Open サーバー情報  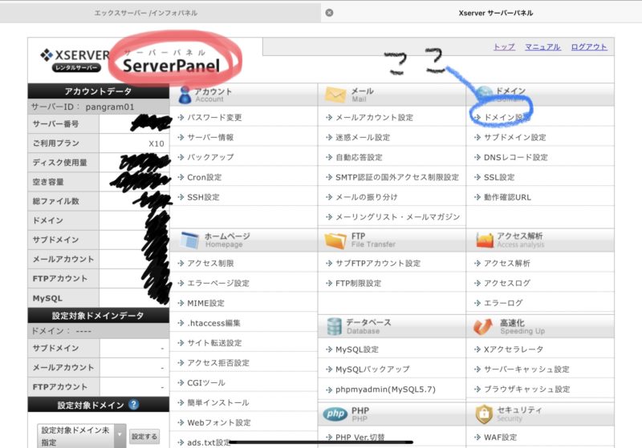tap(210, 137)
